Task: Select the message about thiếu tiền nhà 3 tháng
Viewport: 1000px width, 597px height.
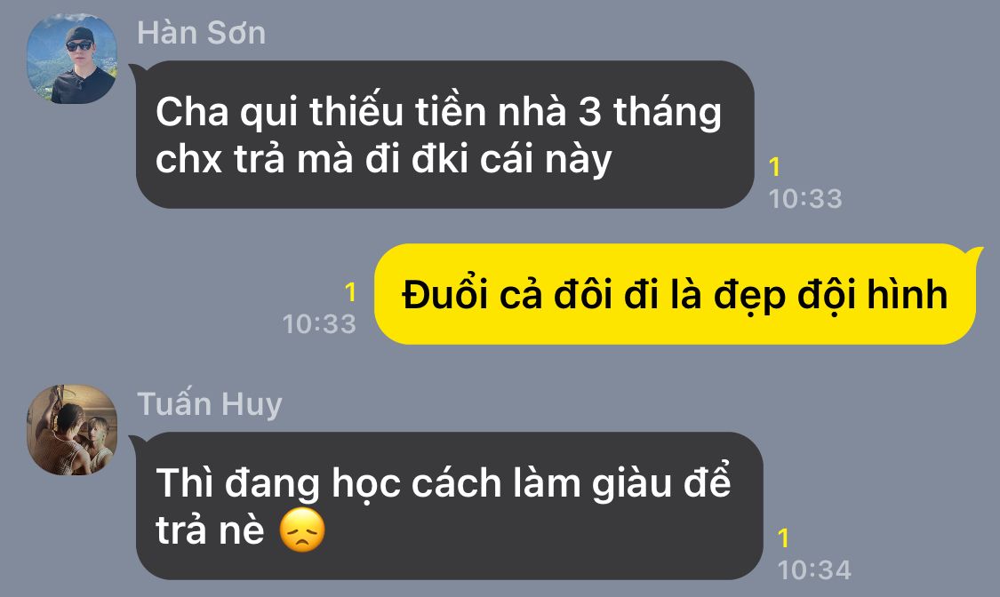Action: point(445,134)
